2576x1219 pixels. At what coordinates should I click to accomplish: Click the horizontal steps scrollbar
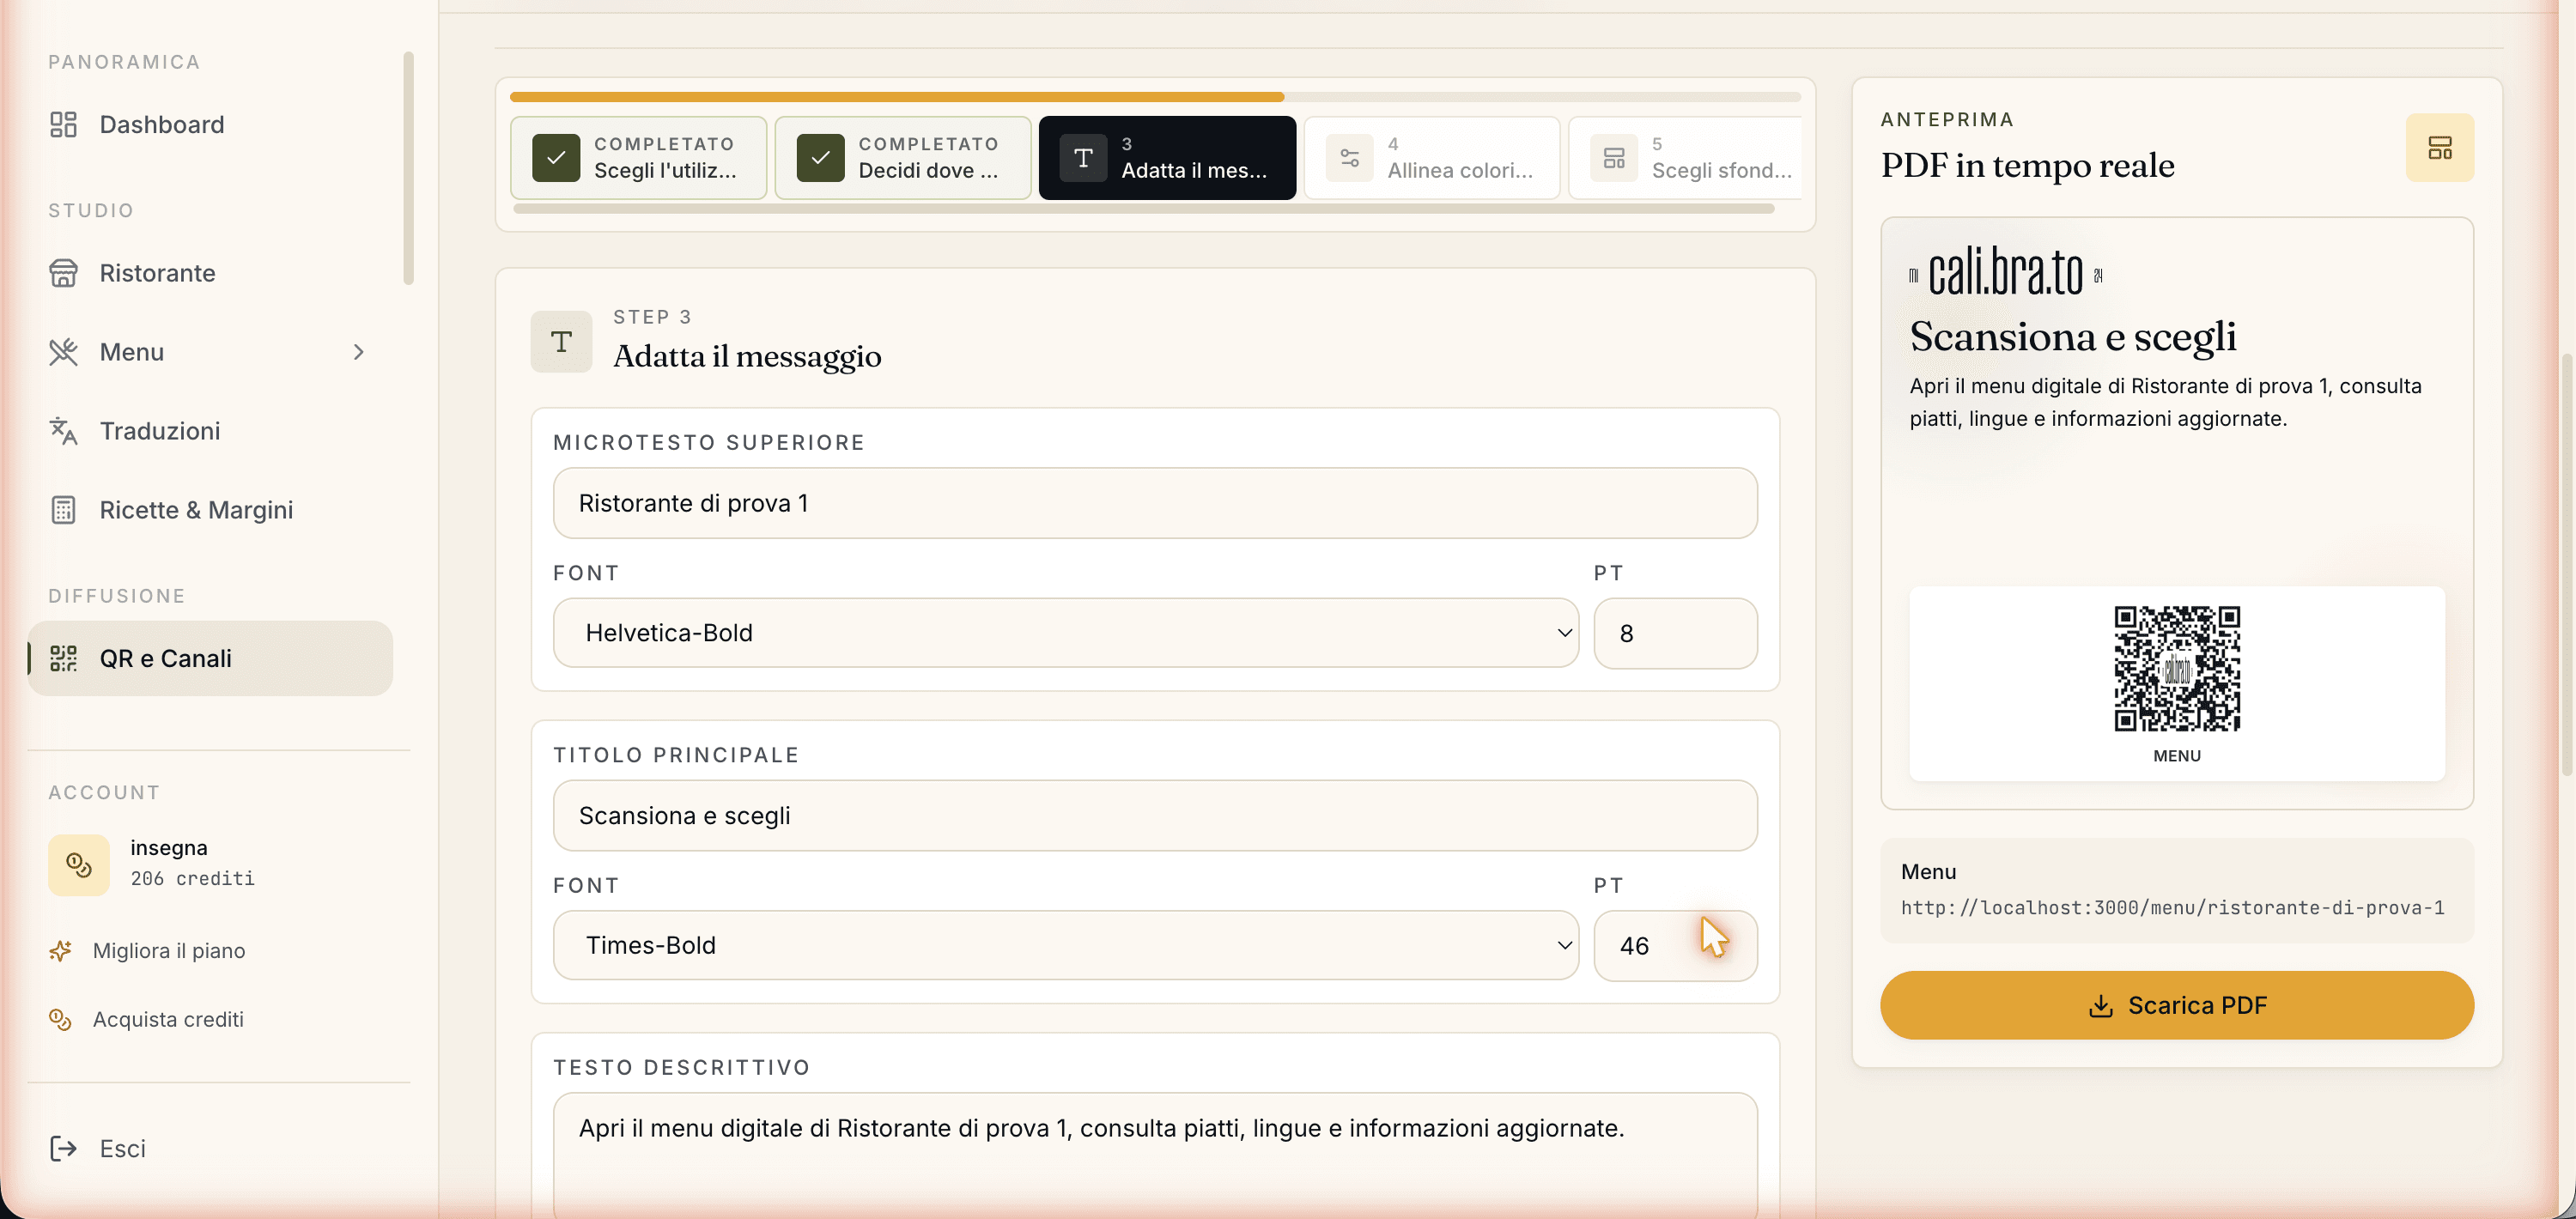pyautogui.click(x=1143, y=209)
